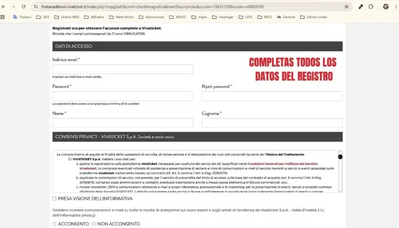Open the Viajes bookmarks folder
This screenshot has width=399, height=228.
199,17
